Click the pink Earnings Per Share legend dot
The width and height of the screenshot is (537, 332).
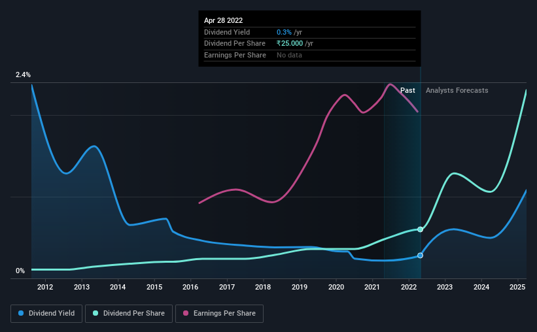(186, 313)
